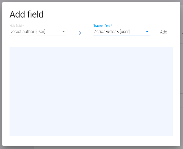183x149 pixels.
Task: Click the blue underline of Tracker field
Action: tap(121, 36)
